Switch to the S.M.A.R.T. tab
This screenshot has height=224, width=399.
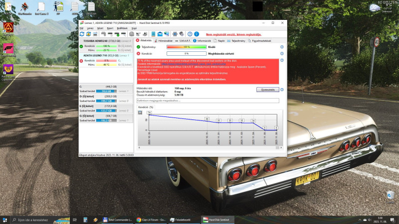click(183, 41)
